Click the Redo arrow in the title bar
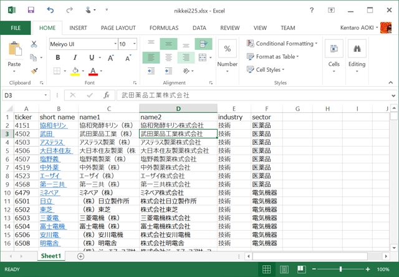Viewport: 399px width, 277px height. click(69, 10)
